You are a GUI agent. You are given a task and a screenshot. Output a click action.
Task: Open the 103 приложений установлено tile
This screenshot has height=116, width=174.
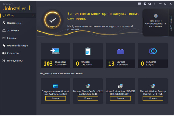(x=55, y=55)
